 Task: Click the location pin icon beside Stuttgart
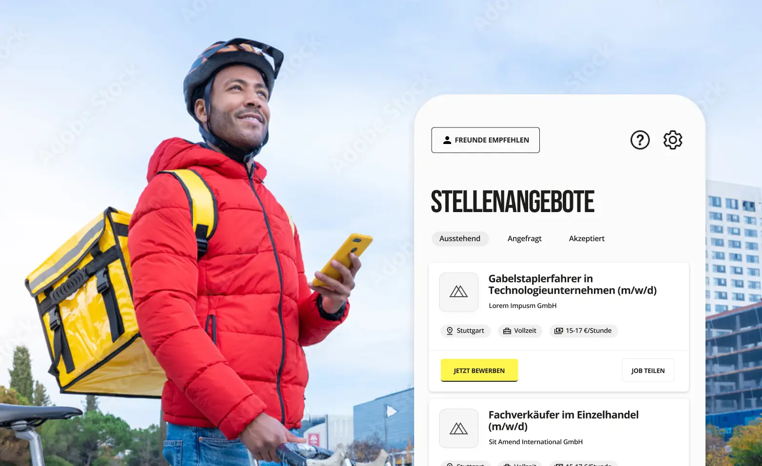450,331
